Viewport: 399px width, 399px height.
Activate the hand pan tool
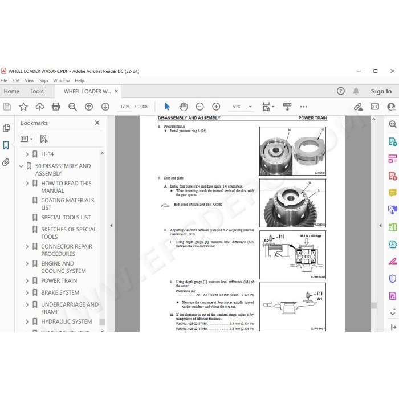click(183, 107)
